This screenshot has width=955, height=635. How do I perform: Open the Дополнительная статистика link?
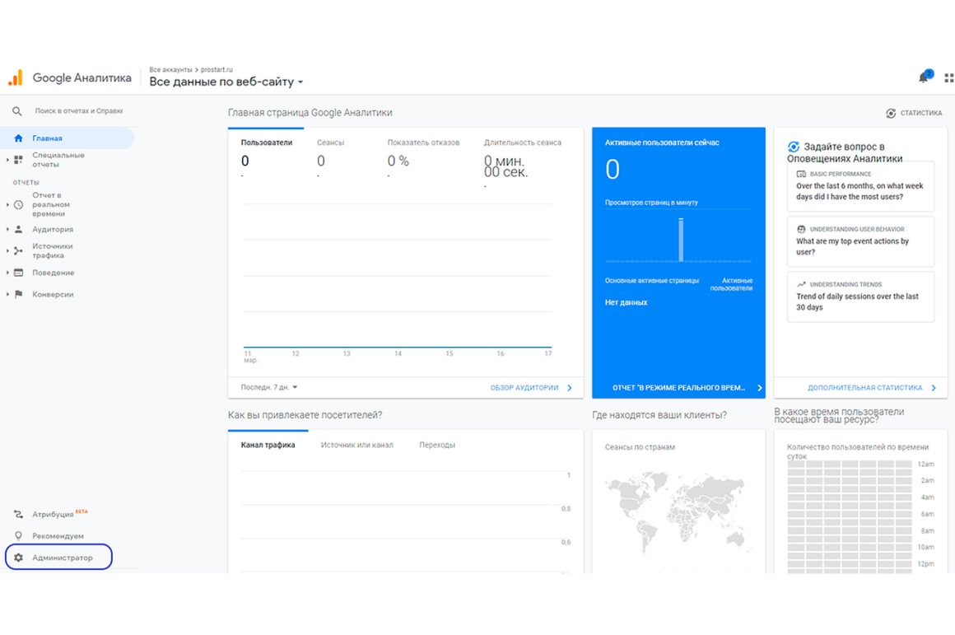pyautogui.click(x=872, y=388)
